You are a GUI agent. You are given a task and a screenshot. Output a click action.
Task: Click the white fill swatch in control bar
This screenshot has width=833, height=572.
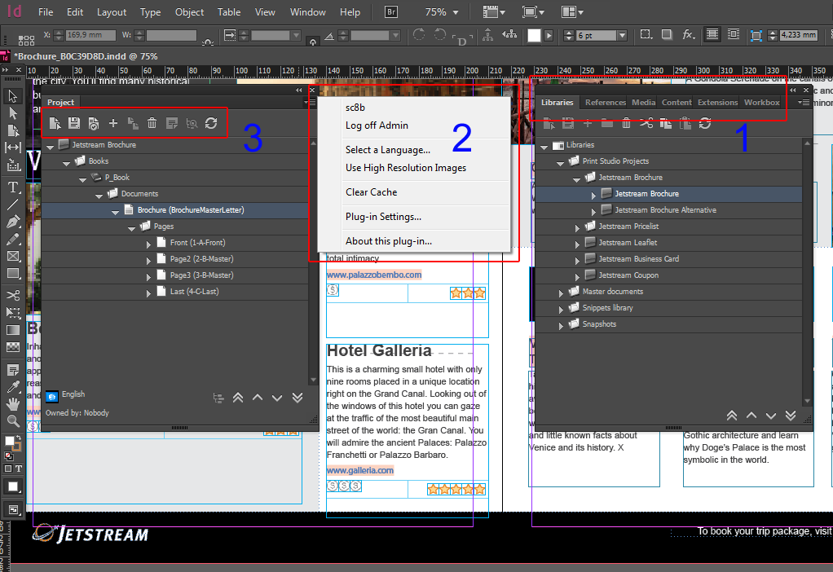click(x=534, y=35)
